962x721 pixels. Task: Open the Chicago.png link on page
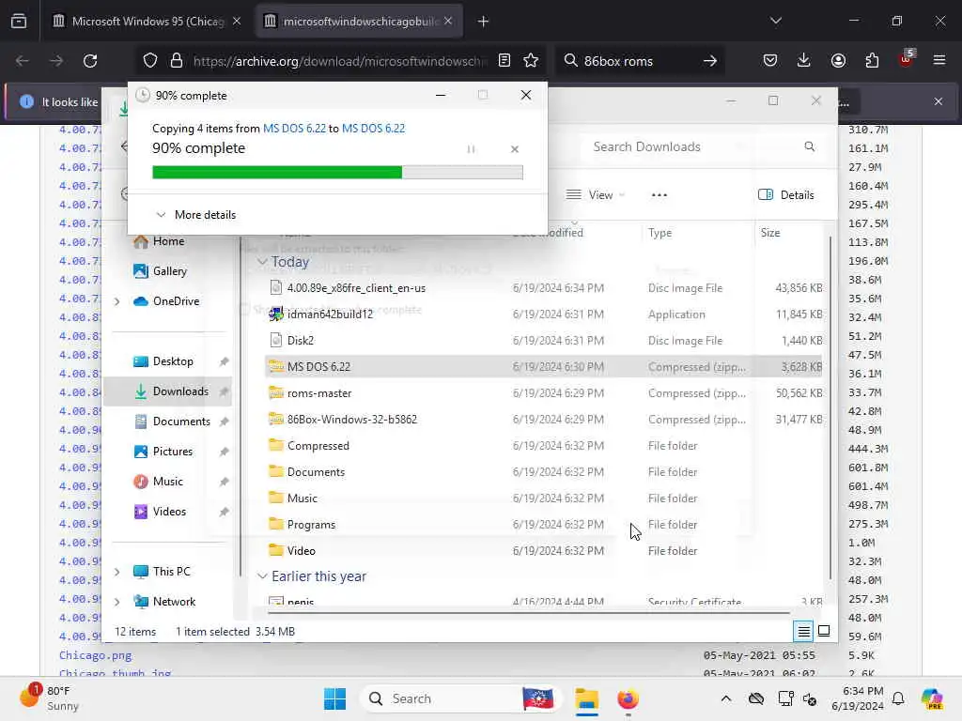[x=95, y=655]
